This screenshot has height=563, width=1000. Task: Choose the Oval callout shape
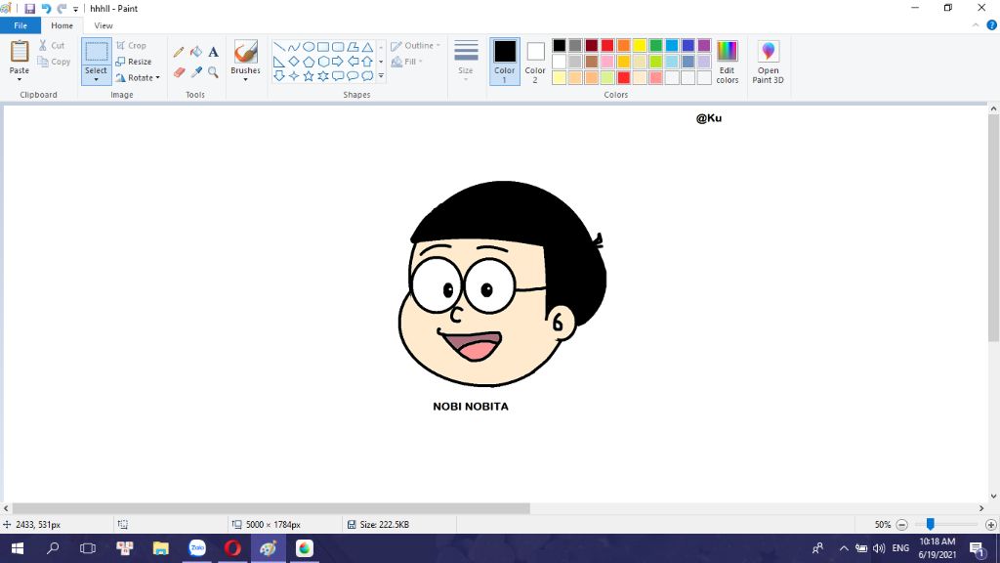(353, 76)
